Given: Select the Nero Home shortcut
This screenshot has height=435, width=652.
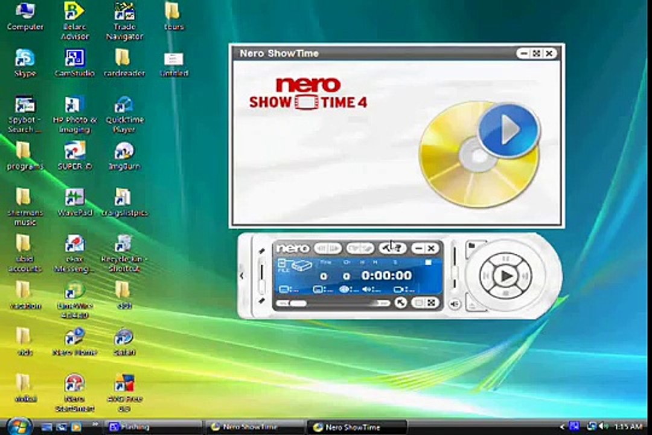Looking at the screenshot, I should point(75,342).
